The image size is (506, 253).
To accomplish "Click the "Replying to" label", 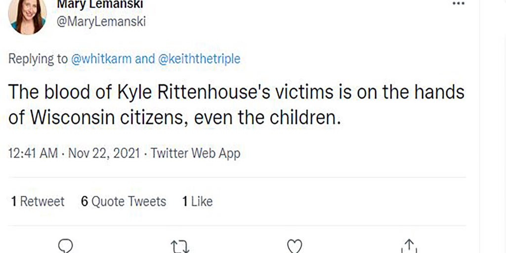I will tap(38, 59).
